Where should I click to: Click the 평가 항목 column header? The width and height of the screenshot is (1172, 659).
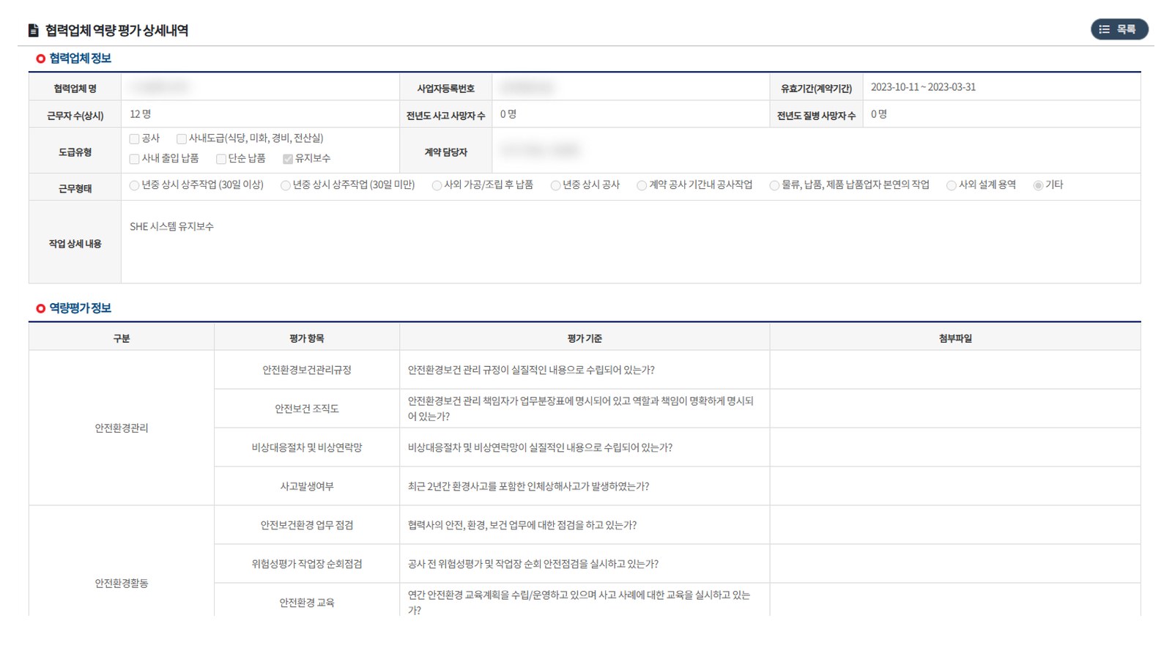coord(307,338)
